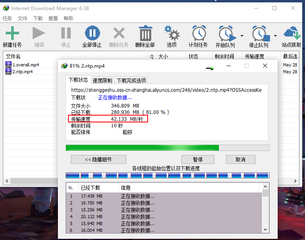Select thread row 3 with 15.256 MB

coord(164,210)
